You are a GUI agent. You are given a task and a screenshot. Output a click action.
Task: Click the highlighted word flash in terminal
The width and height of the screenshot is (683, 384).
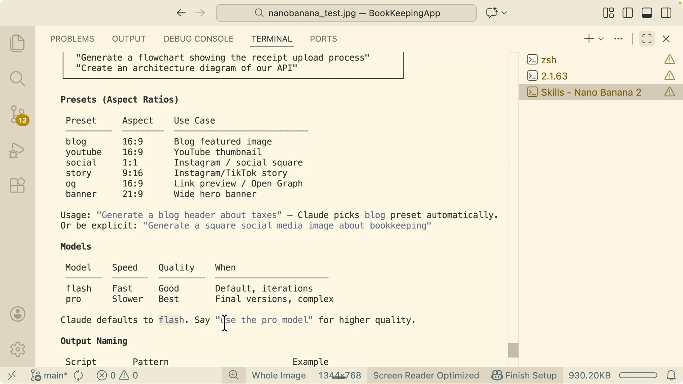171,320
